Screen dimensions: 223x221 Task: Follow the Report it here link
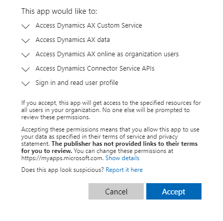pyautogui.click(x=124, y=170)
